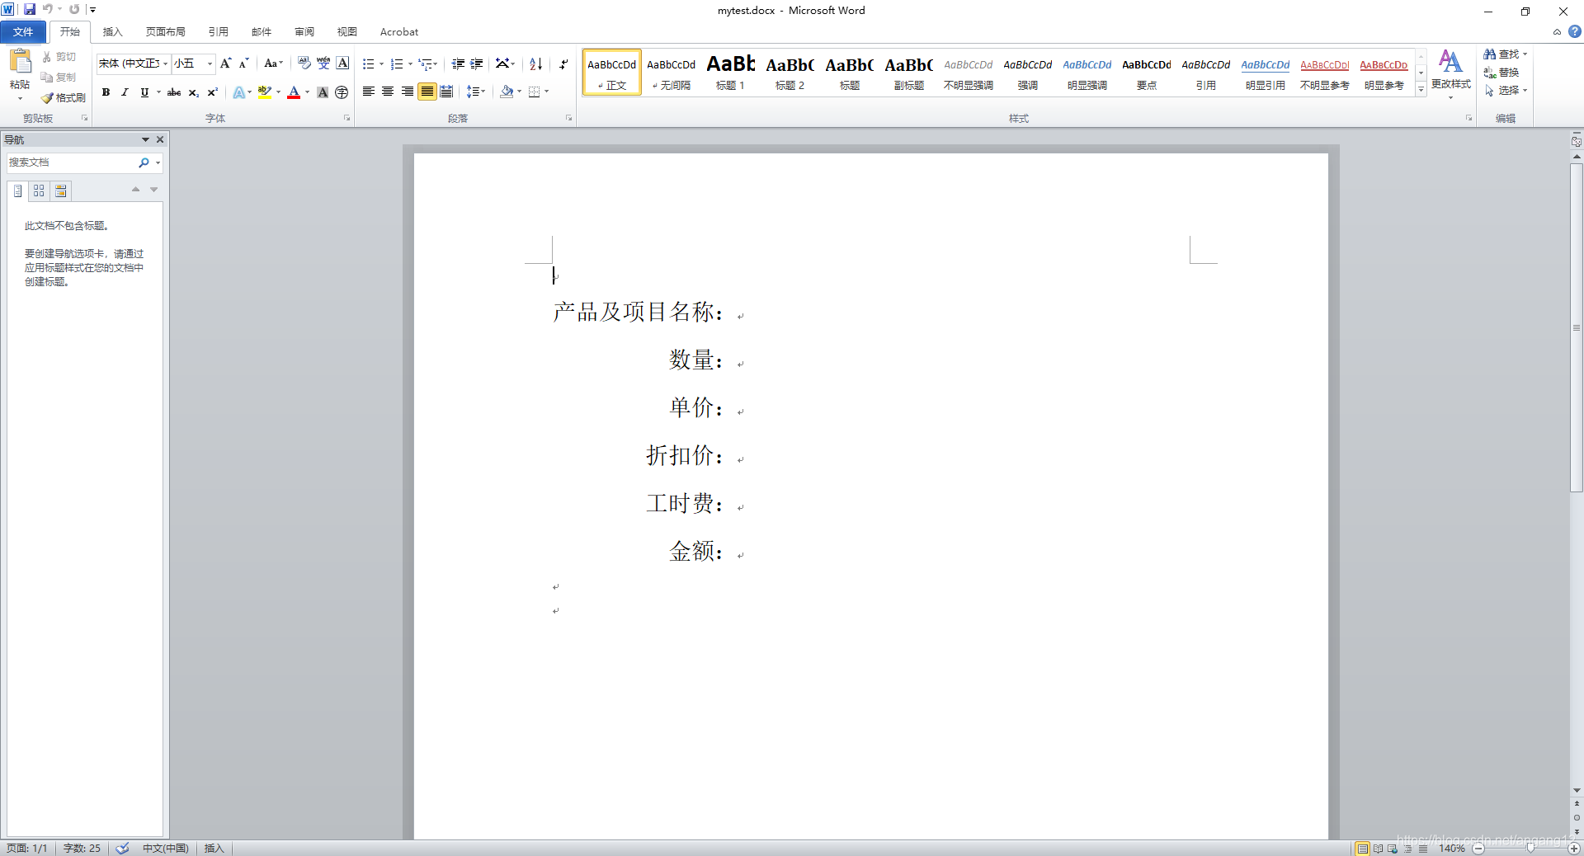The width and height of the screenshot is (1584, 856).
Task: Click the Cut (剪切) scissors button
Action: pos(59,57)
